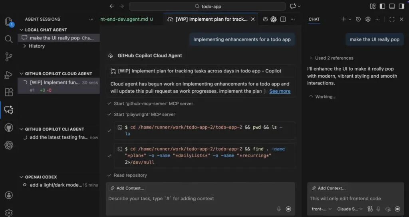Start voice input in editor chat
This screenshot has height=217, width=409.
(x=279, y=209)
